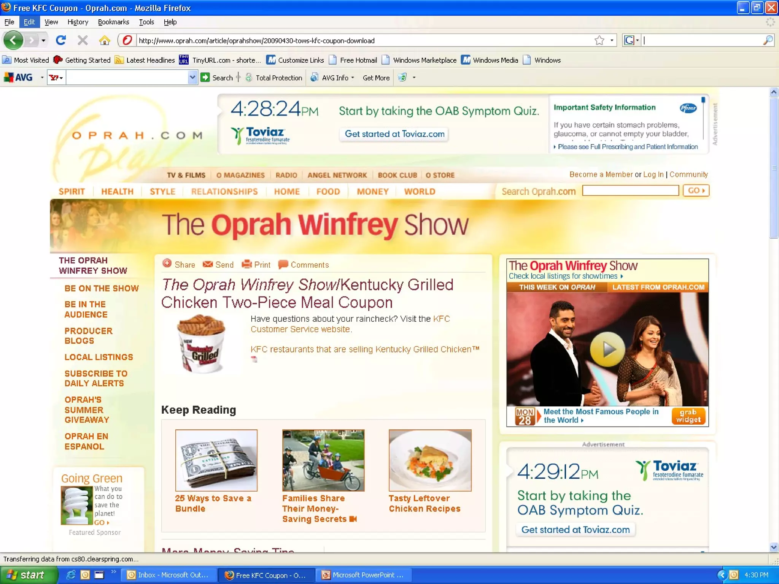Click the search magnifier icon
This screenshot has height=584, width=779.
[x=768, y=40]
